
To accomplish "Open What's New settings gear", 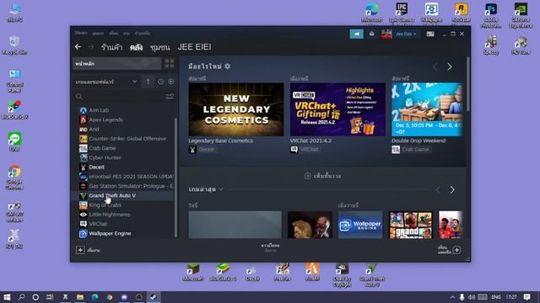I will (227, 66).
